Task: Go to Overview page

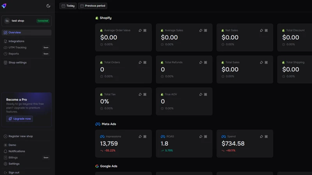Action: [27, 33]
